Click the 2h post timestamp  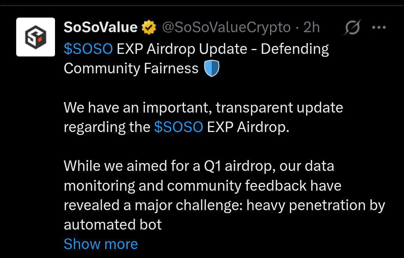click(x=311, y=27)
